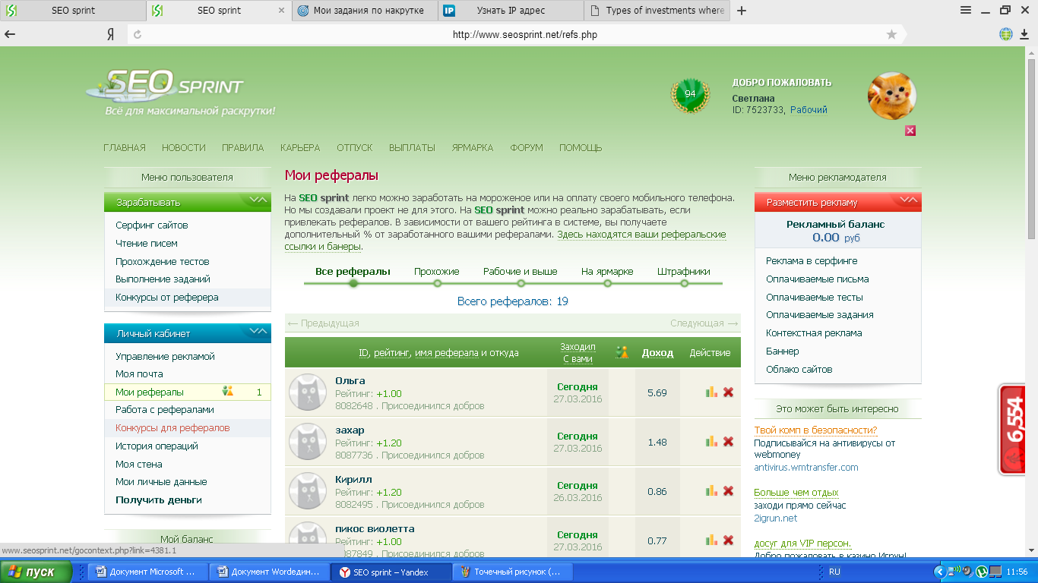Switch to the "Мои задания по накрутке" tab
This screenshot has height=583, width=1038.
coord(365,11)
